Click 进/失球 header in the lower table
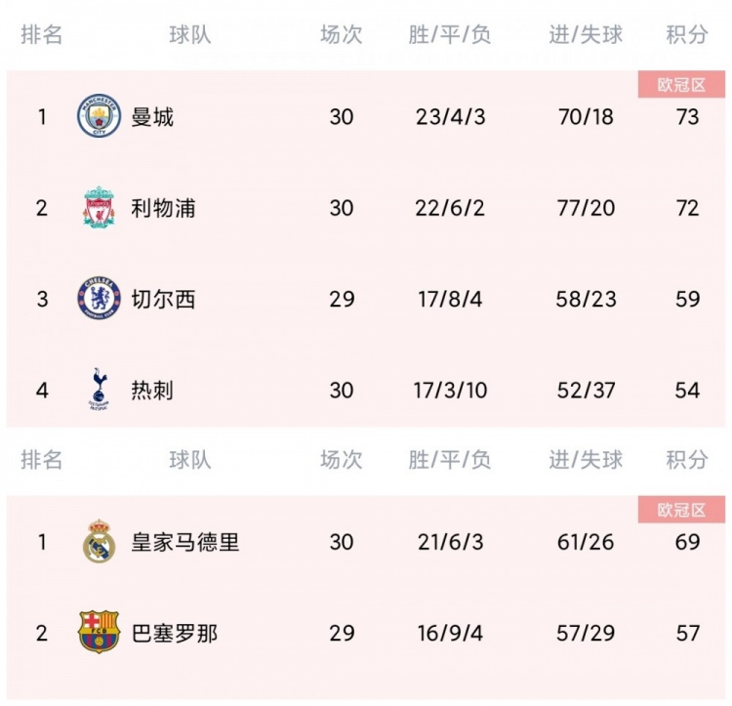The height and width of the screenshot is (706, 732). (586, 460)
